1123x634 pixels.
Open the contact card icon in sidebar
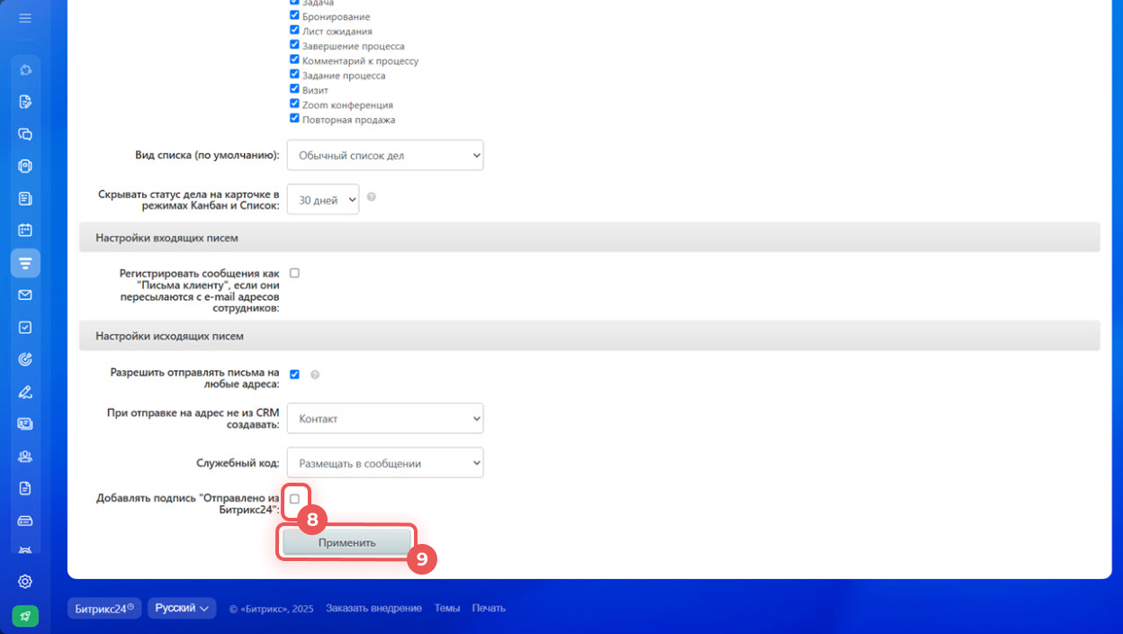25,424
